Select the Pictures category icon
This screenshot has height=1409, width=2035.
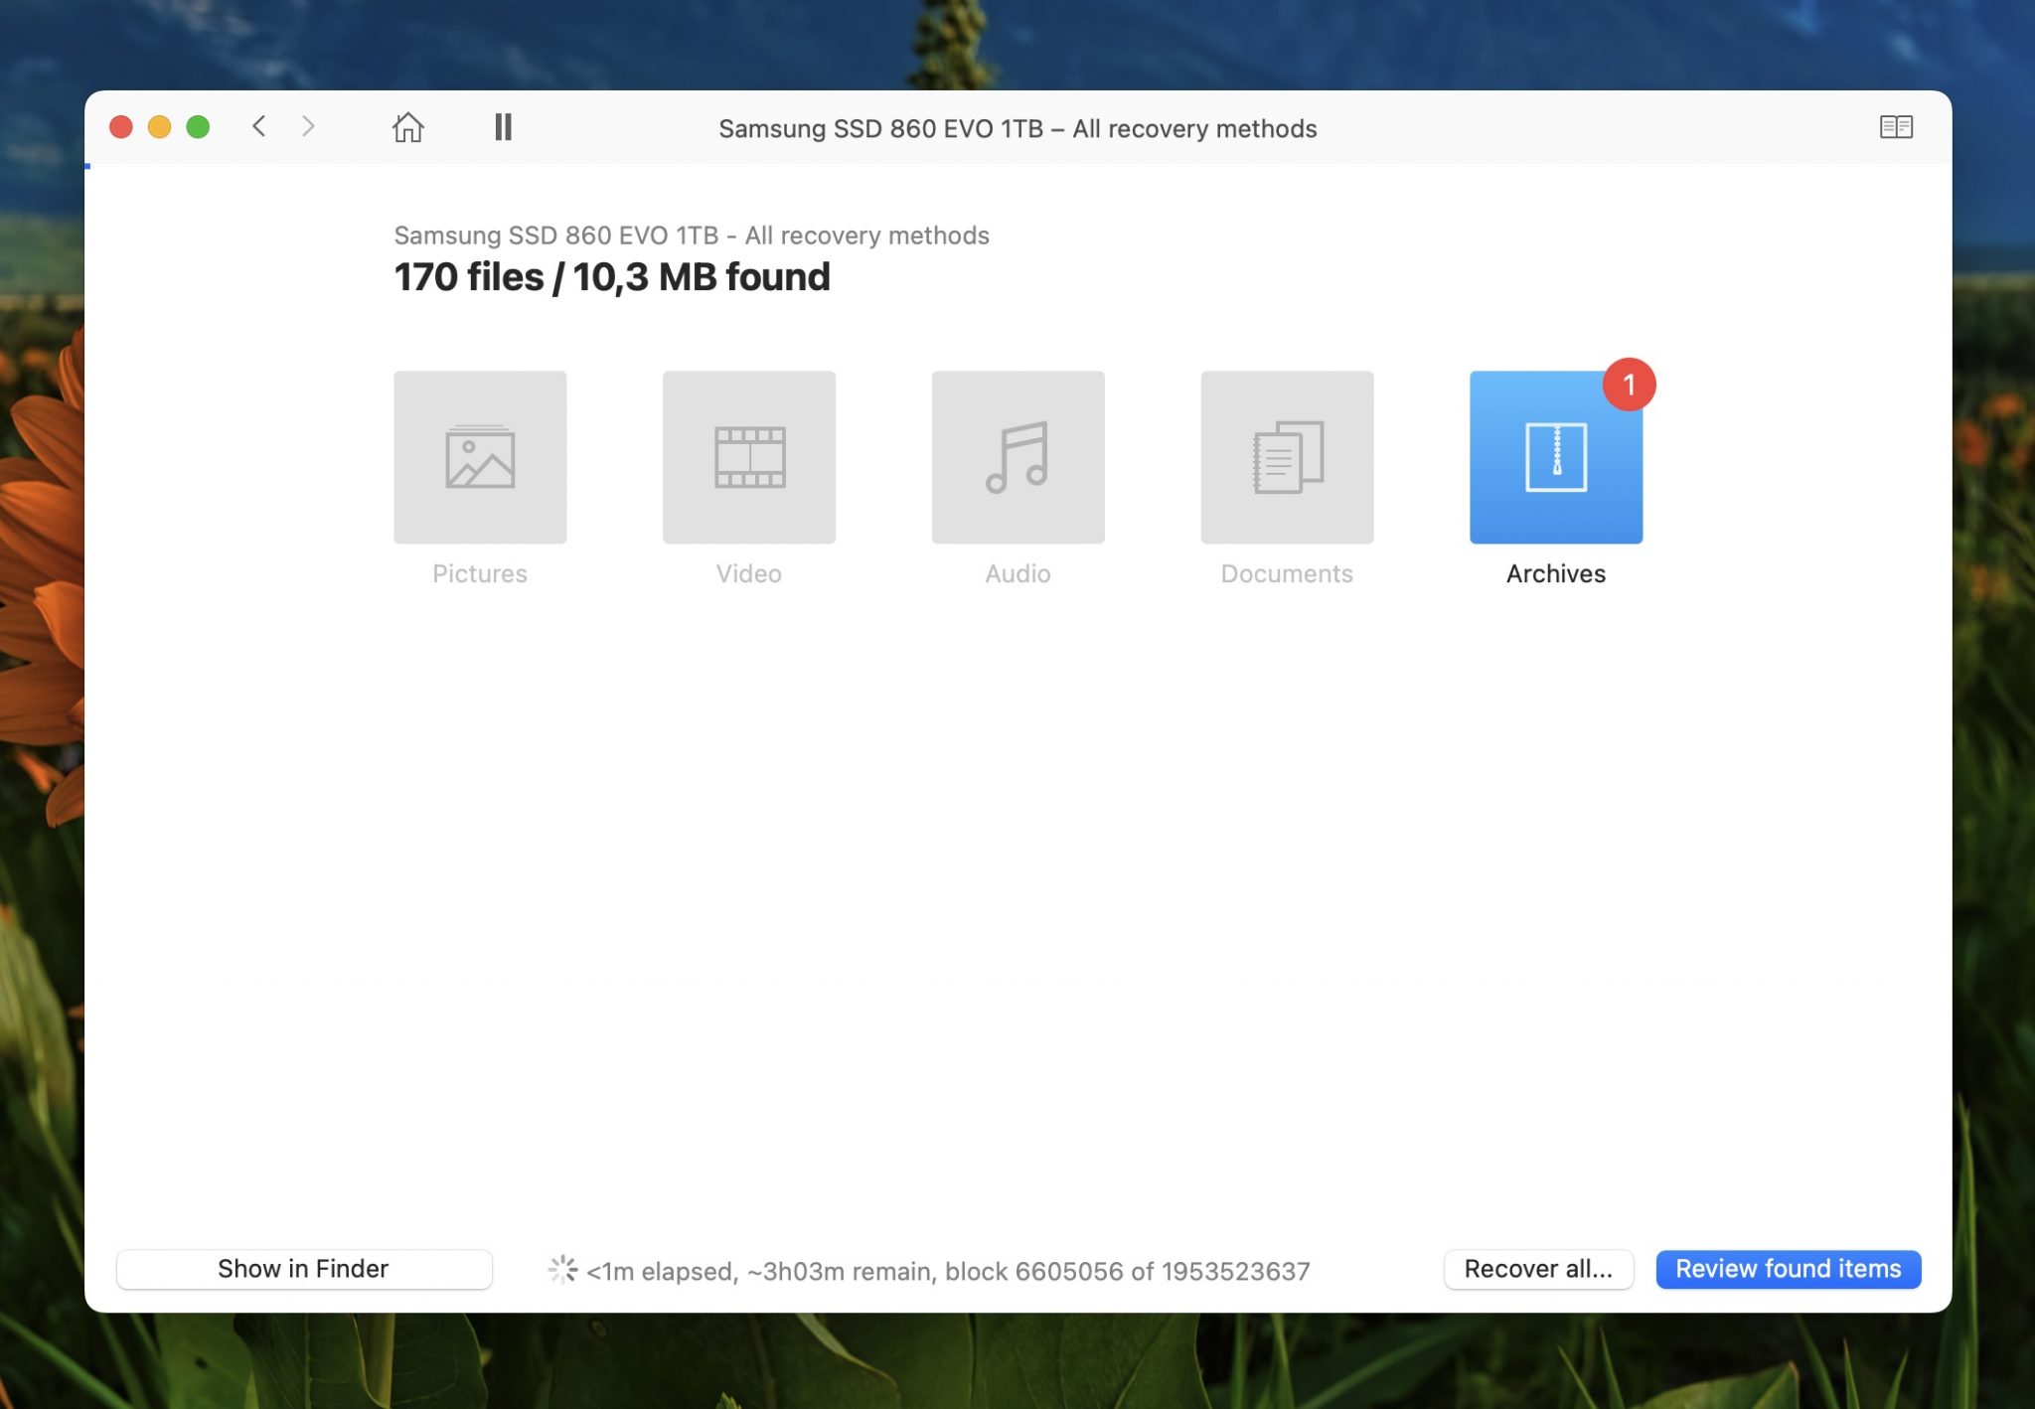(479, 456)
